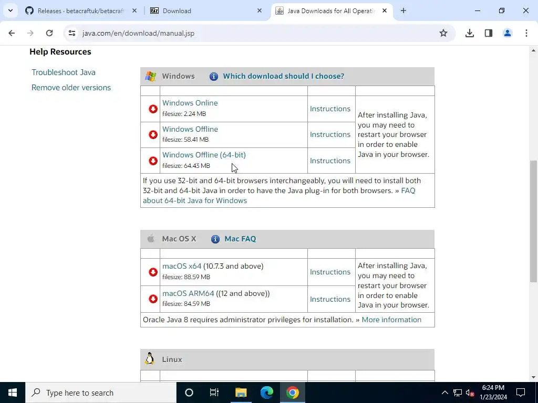Open the macOS x64 download link
Viewport: 538px width, 403px height.
tap(182, 266)
